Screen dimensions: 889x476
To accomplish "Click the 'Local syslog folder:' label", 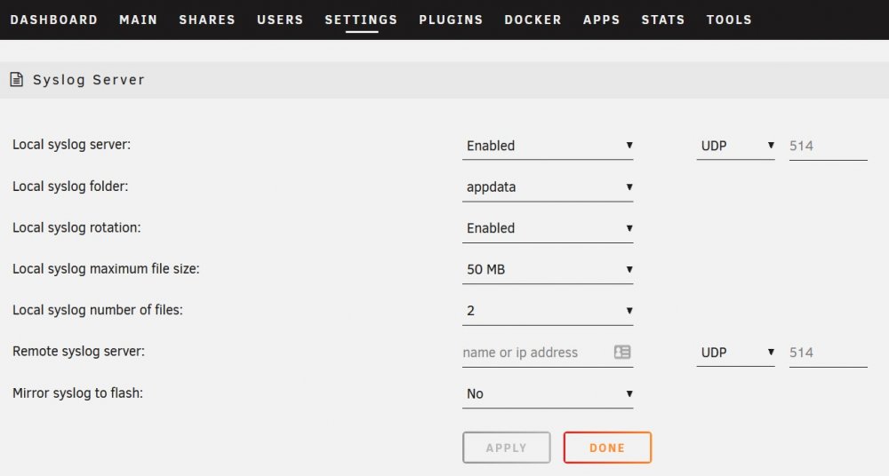I will click(x=70, y=186).
